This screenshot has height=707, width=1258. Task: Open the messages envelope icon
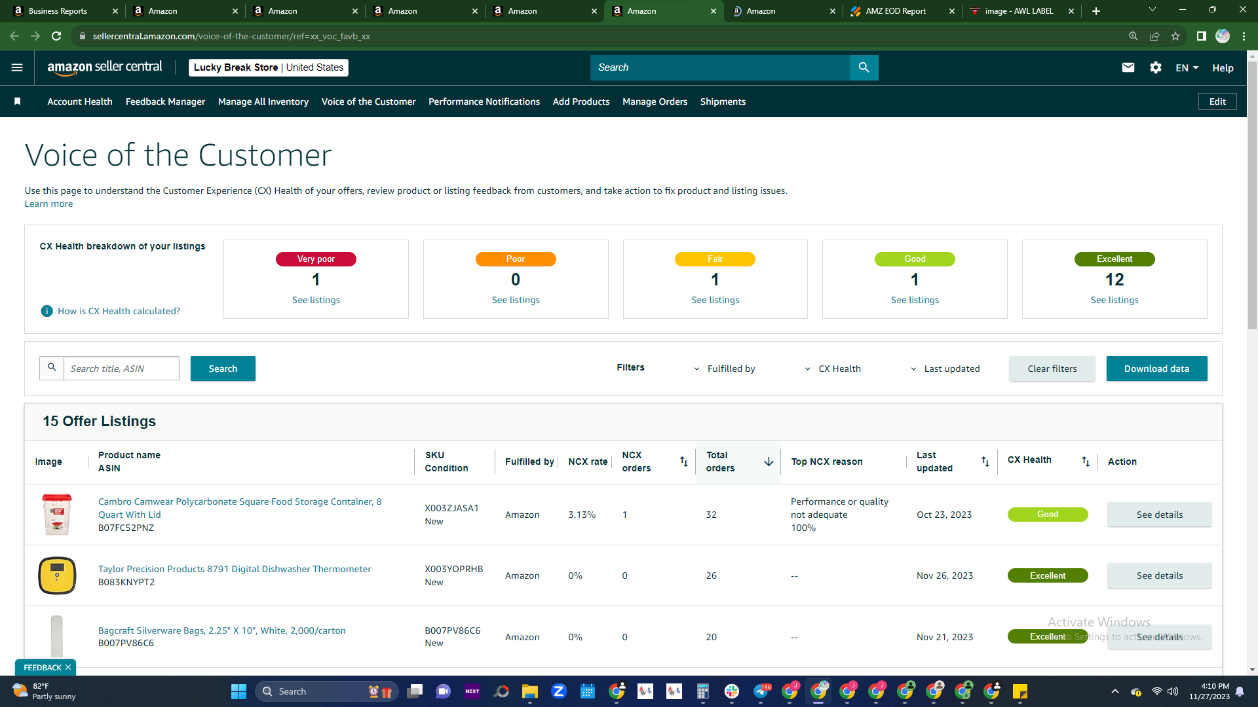click(1128, 67)
